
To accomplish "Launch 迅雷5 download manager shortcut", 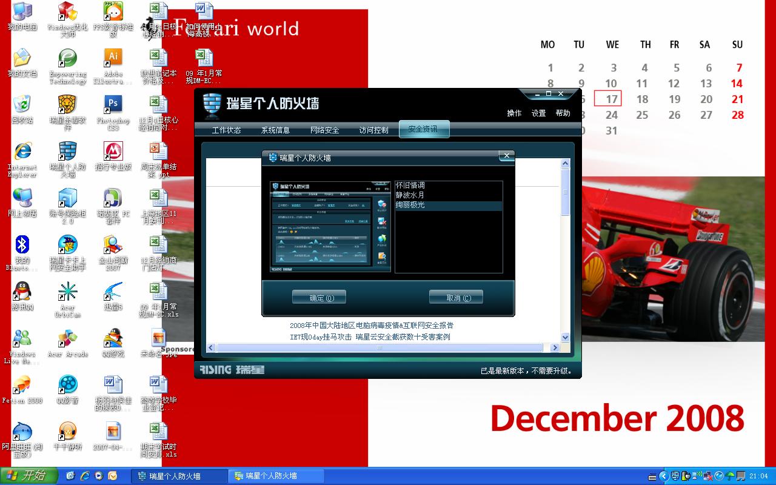I will [x=113, y=296].
